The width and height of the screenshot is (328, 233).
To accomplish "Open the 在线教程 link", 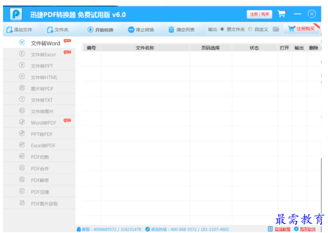I will (283, 229).
